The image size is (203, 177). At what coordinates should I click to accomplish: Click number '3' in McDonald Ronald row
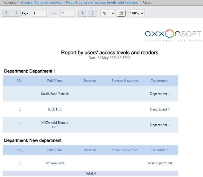tap(20, 125)
